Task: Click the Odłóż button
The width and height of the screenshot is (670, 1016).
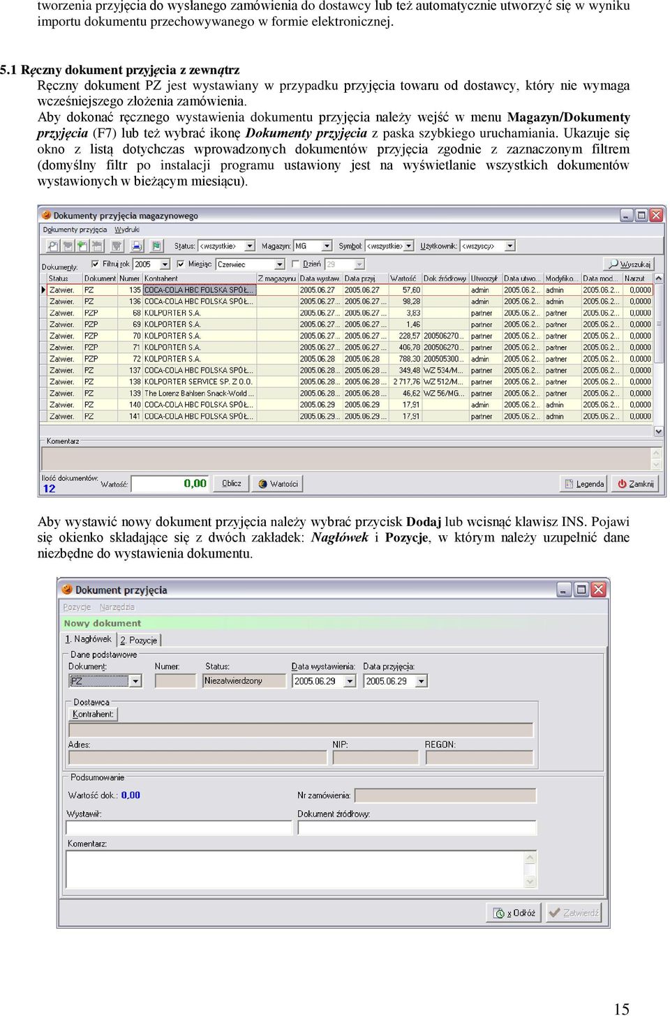Action: point(515,913)
